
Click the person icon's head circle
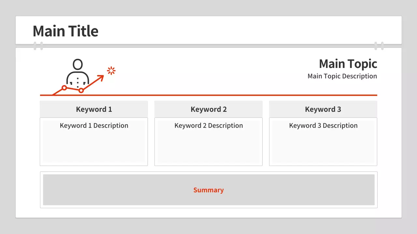pyautogui.click(x=78, y=64)
